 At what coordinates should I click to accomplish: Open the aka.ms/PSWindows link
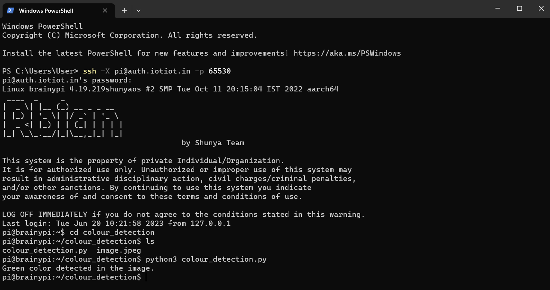[347, 53]
